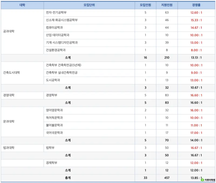Click the 영어영문학과 cell
Screen dimensions: 216x183
pyautogui.click(x=89, y=110)
